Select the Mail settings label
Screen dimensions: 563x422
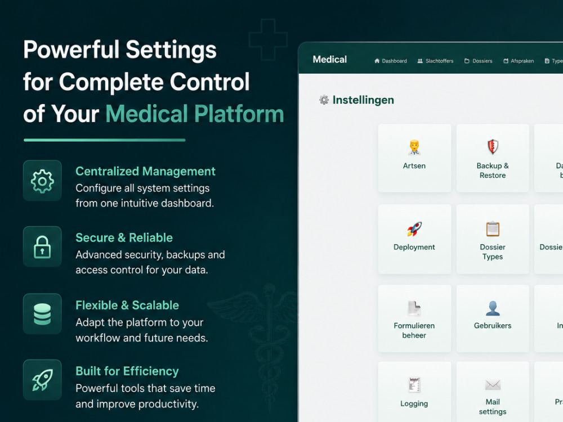(x=493, y=407)
